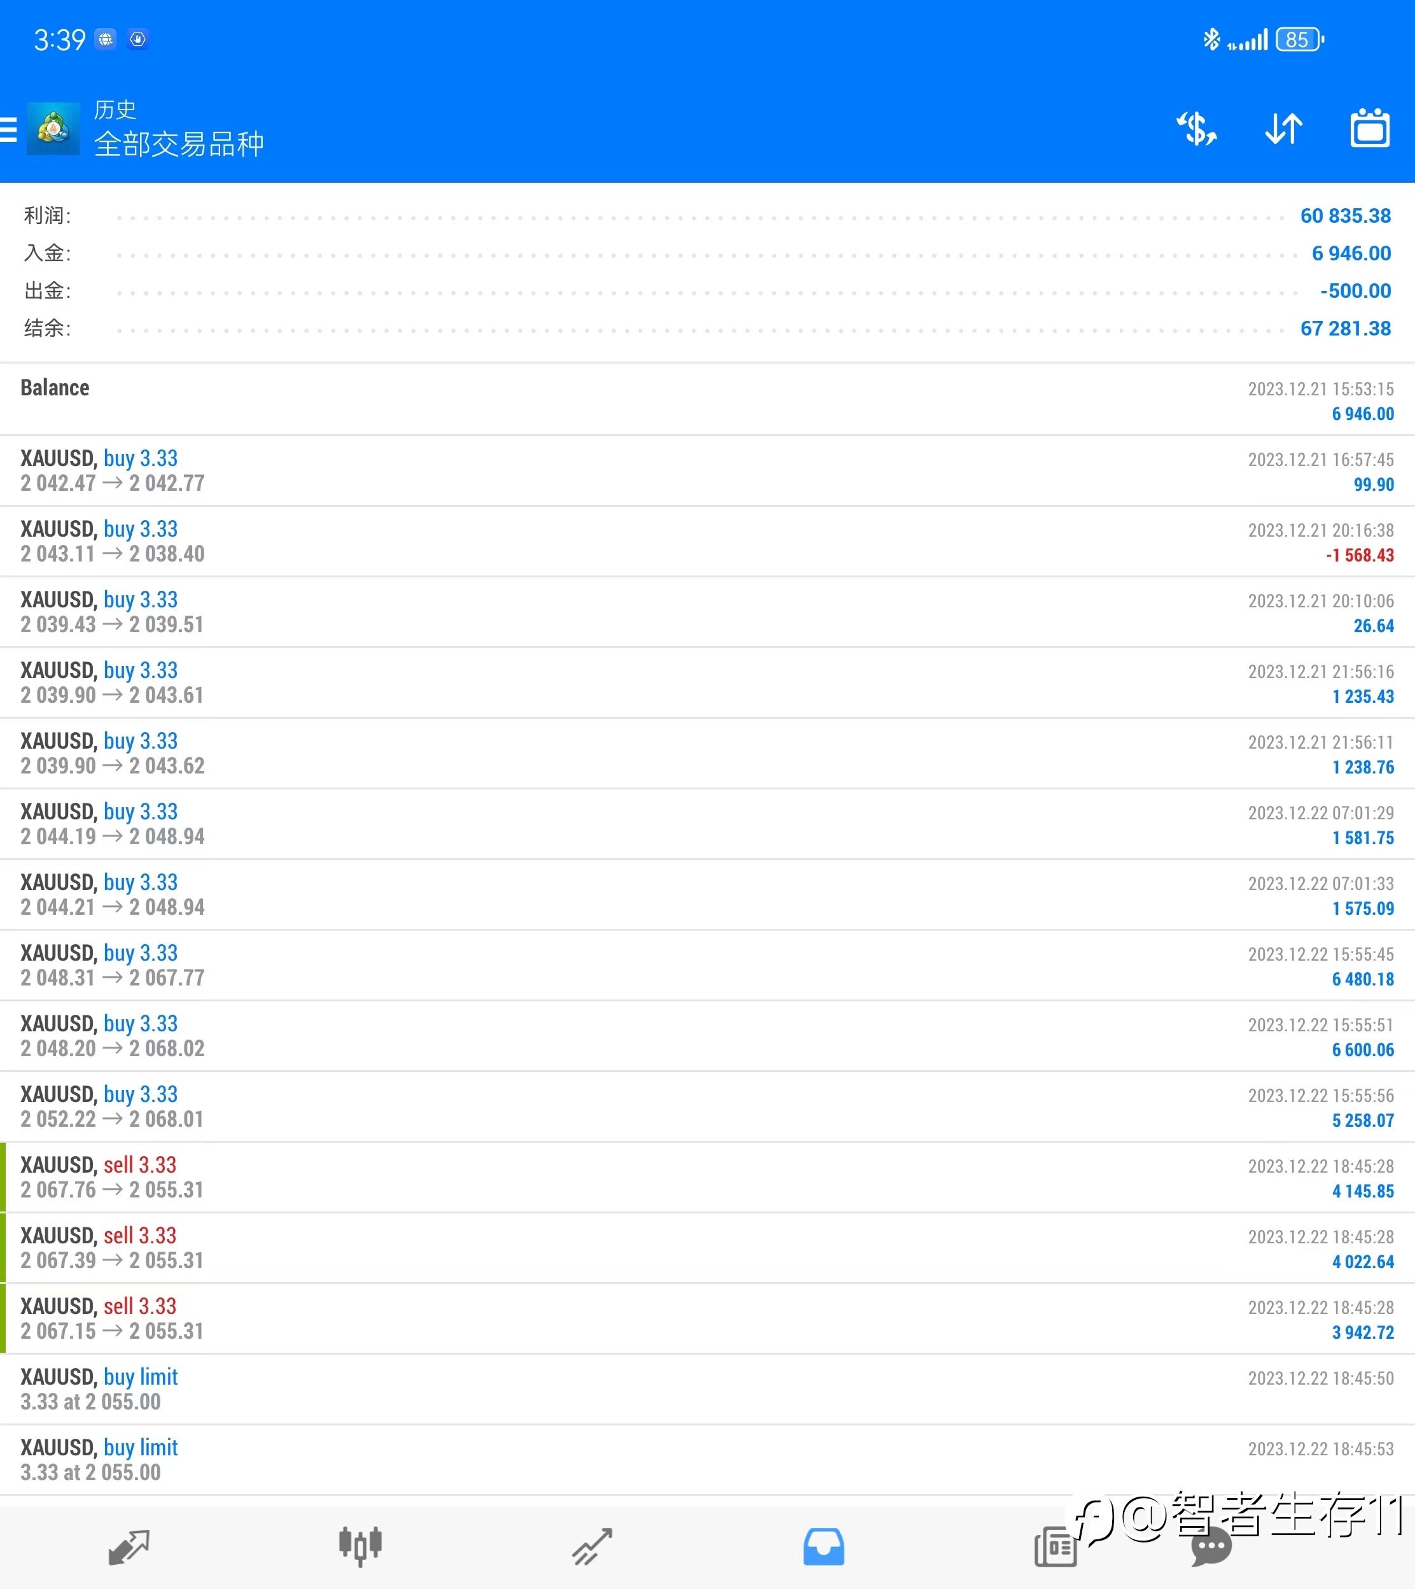Screen dimensions: 1415x1589
Task: Open the sell trade with profit 4 022.64
Action: pos(707,1248)
